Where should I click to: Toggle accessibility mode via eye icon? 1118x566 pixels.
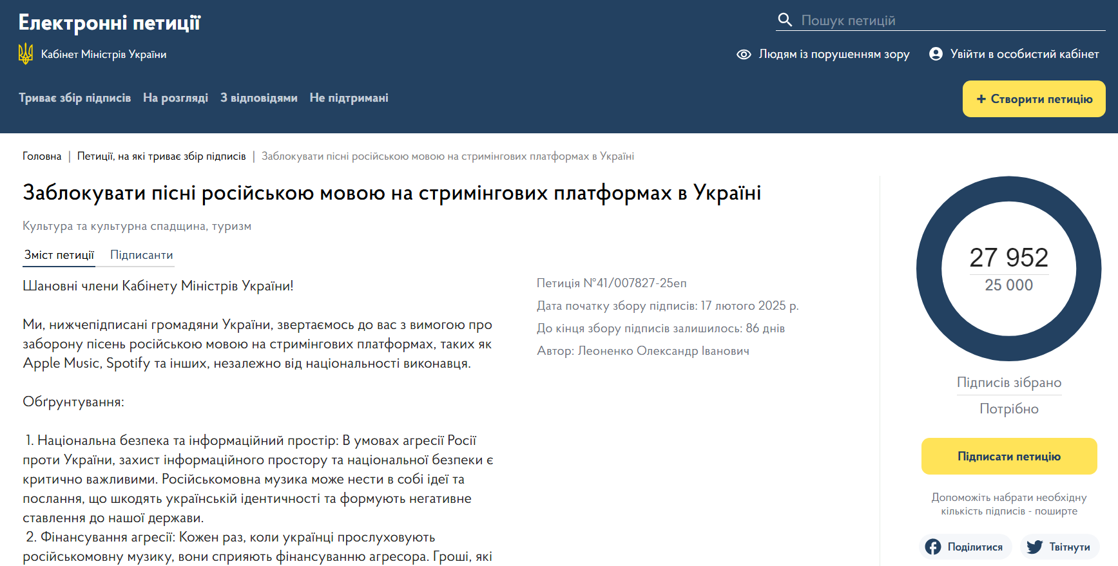point(744,55)
